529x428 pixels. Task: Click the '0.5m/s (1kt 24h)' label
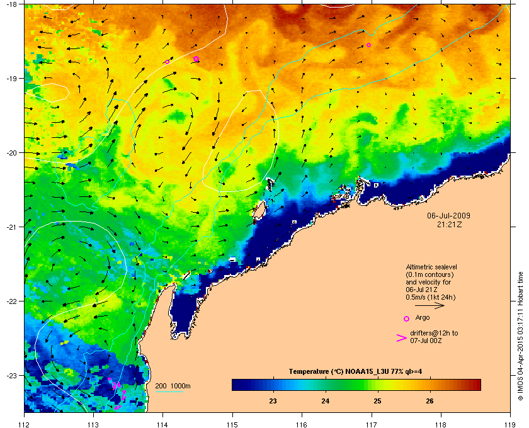coord(431,297)
